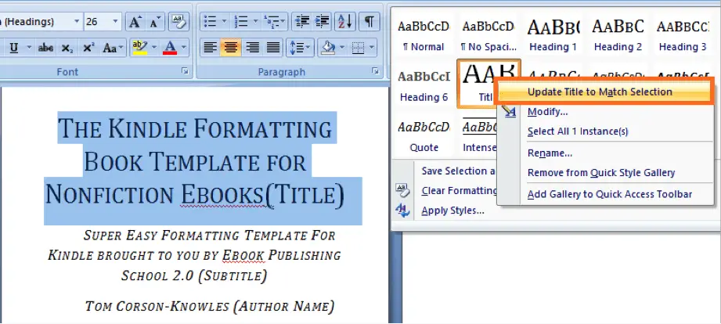
Task: Toggle strikethrough formatting
Action: [x=45, y=48]
